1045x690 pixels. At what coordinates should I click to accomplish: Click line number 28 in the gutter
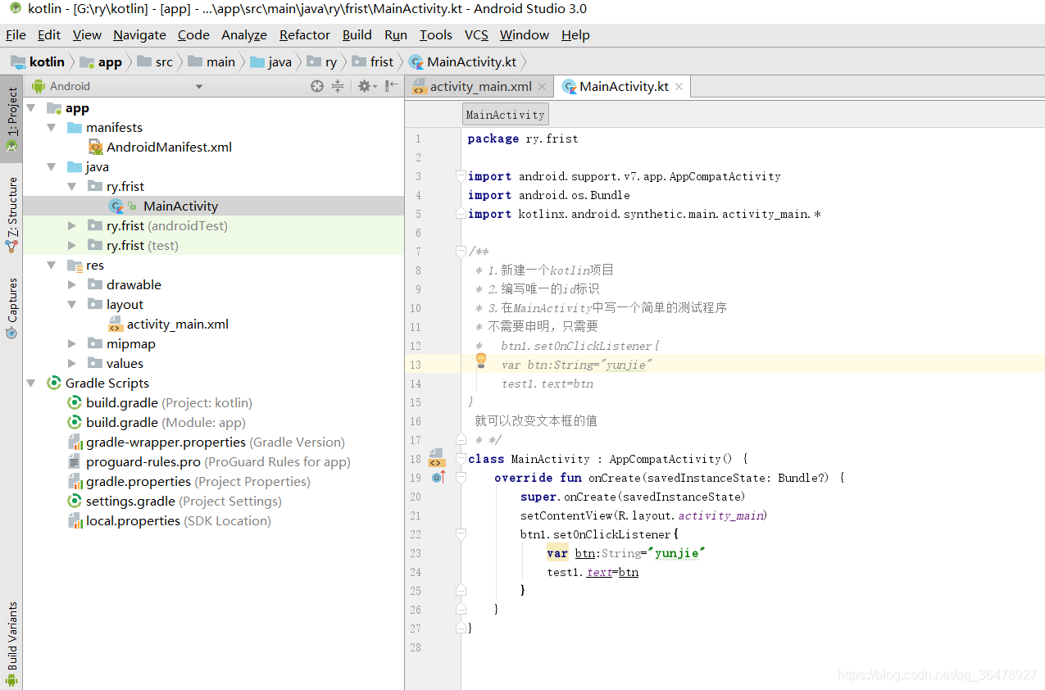point(416,647)
